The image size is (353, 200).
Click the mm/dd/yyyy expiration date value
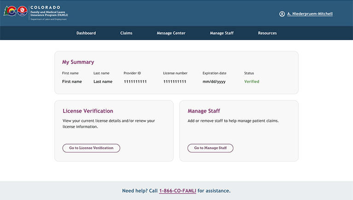tap(214, 82)
